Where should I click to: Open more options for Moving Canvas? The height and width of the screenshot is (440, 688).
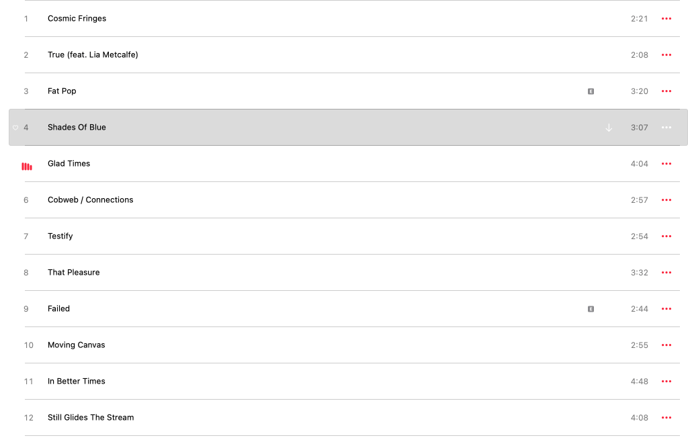[666, 345]
